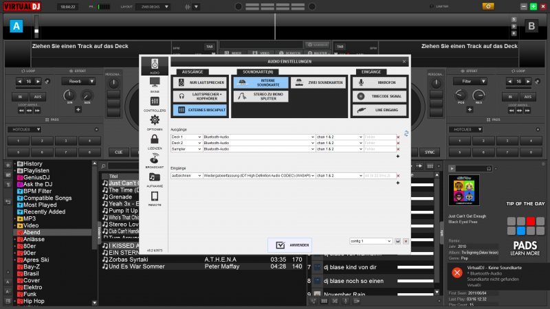
Task: Open VirtualDJ settings gear icon
Action: click(488, 6)
